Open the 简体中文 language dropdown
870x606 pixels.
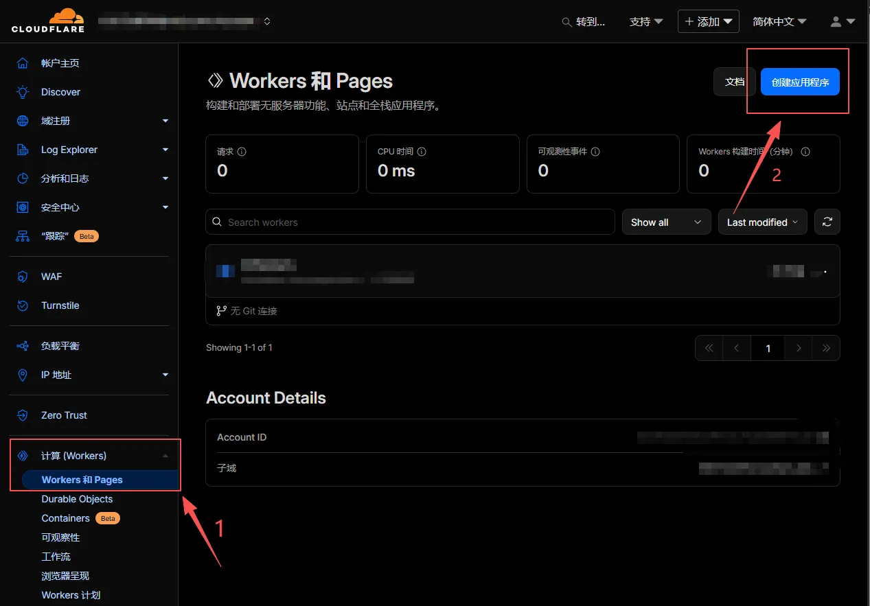coord(779,22)
